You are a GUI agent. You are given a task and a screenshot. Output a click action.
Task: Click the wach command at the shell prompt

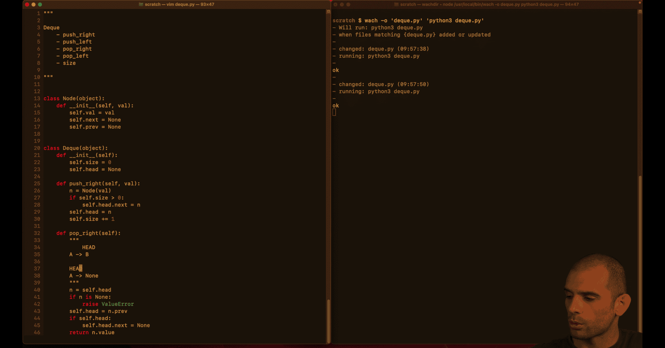(424, 21)
